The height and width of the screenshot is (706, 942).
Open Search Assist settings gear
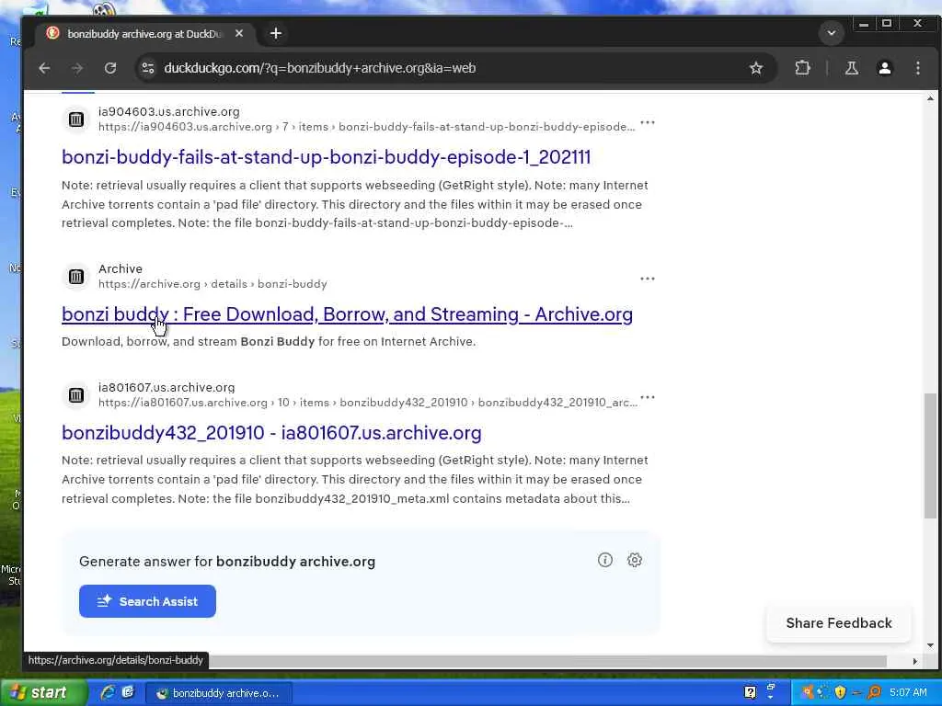point(635,560)
